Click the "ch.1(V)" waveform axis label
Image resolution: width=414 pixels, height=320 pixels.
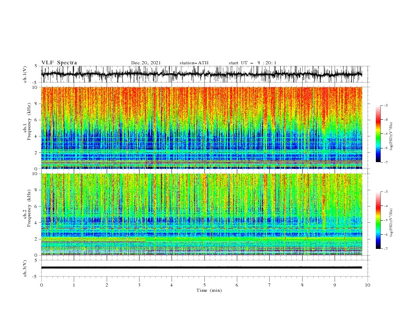click(x=25, y=74)
